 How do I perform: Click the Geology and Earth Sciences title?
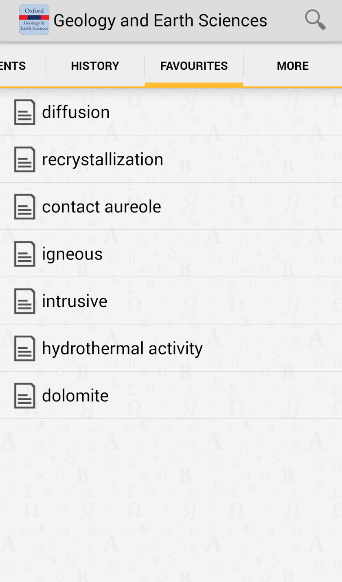160,20
